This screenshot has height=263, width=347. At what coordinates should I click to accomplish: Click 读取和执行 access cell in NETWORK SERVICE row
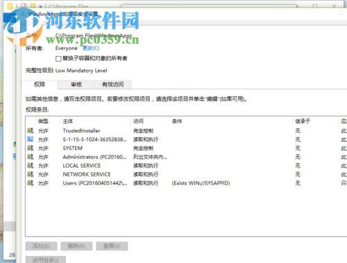[x=146, y=174]
